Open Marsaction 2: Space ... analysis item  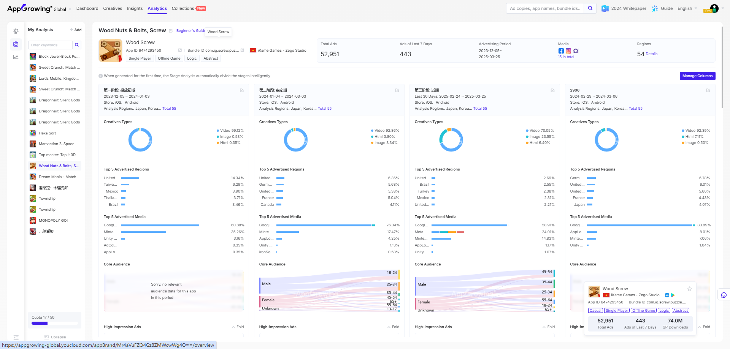coord(55,144)
